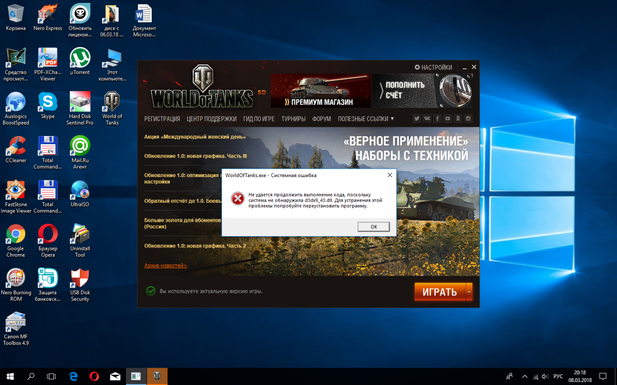This screenshot has height=385, width=617.
Task: Open the Odnoklassniki icon in launcher
Action: coord(458,119)
